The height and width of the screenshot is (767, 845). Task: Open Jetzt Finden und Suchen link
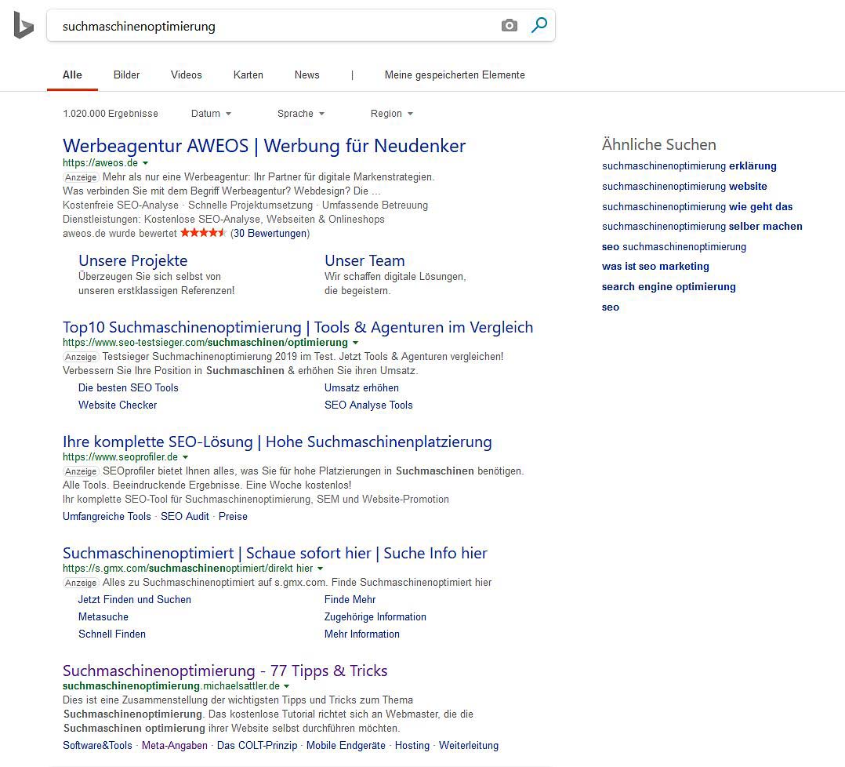(135, 599)
